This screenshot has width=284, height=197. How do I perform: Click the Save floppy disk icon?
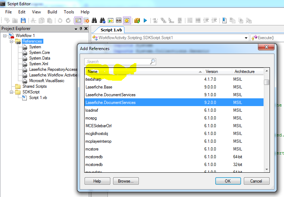pos(23,20)
